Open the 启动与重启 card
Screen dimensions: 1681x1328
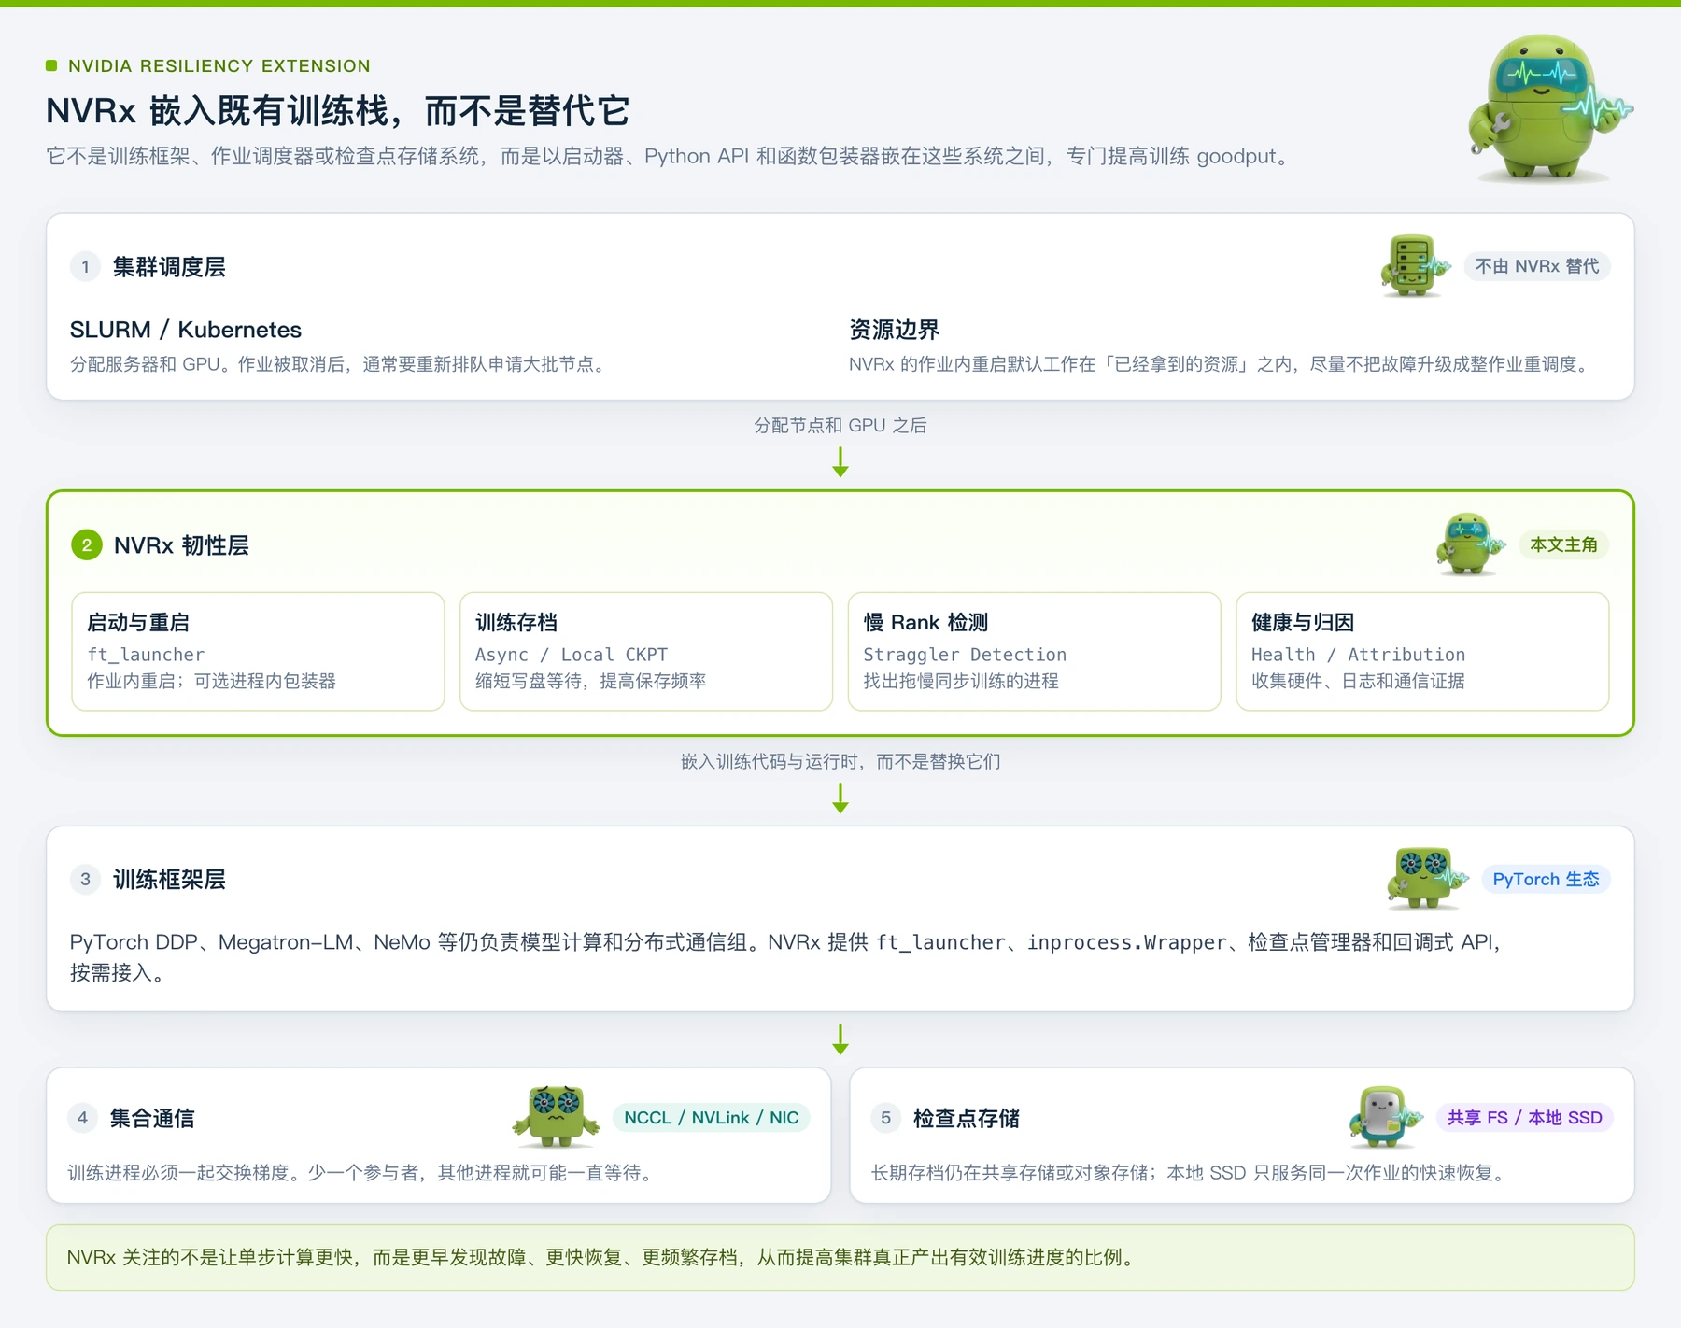click(258, 652)
